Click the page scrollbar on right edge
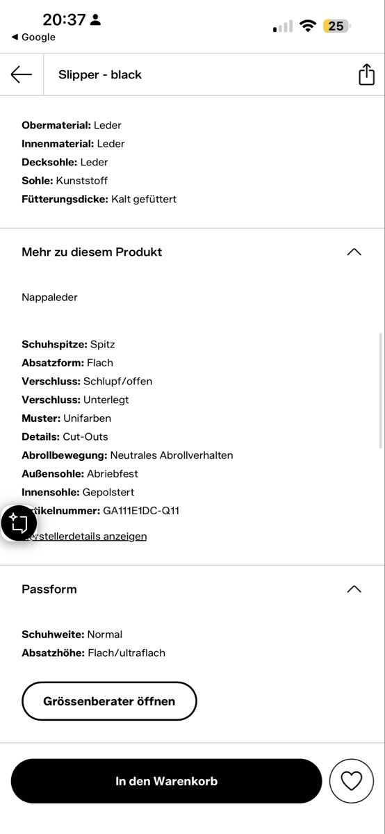385x834 pixels. click(380, 391)
